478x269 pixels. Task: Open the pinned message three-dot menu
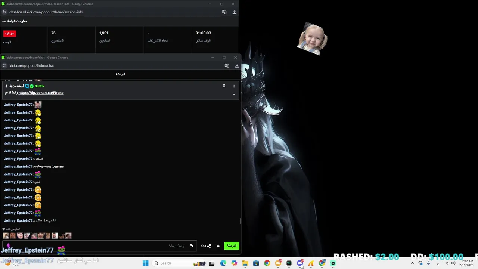click(234, 86)
